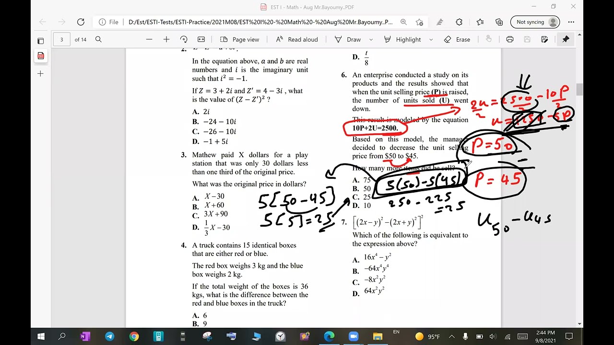
Task: Open Telegram from the taskbar
Action: [x=110, y=336]
